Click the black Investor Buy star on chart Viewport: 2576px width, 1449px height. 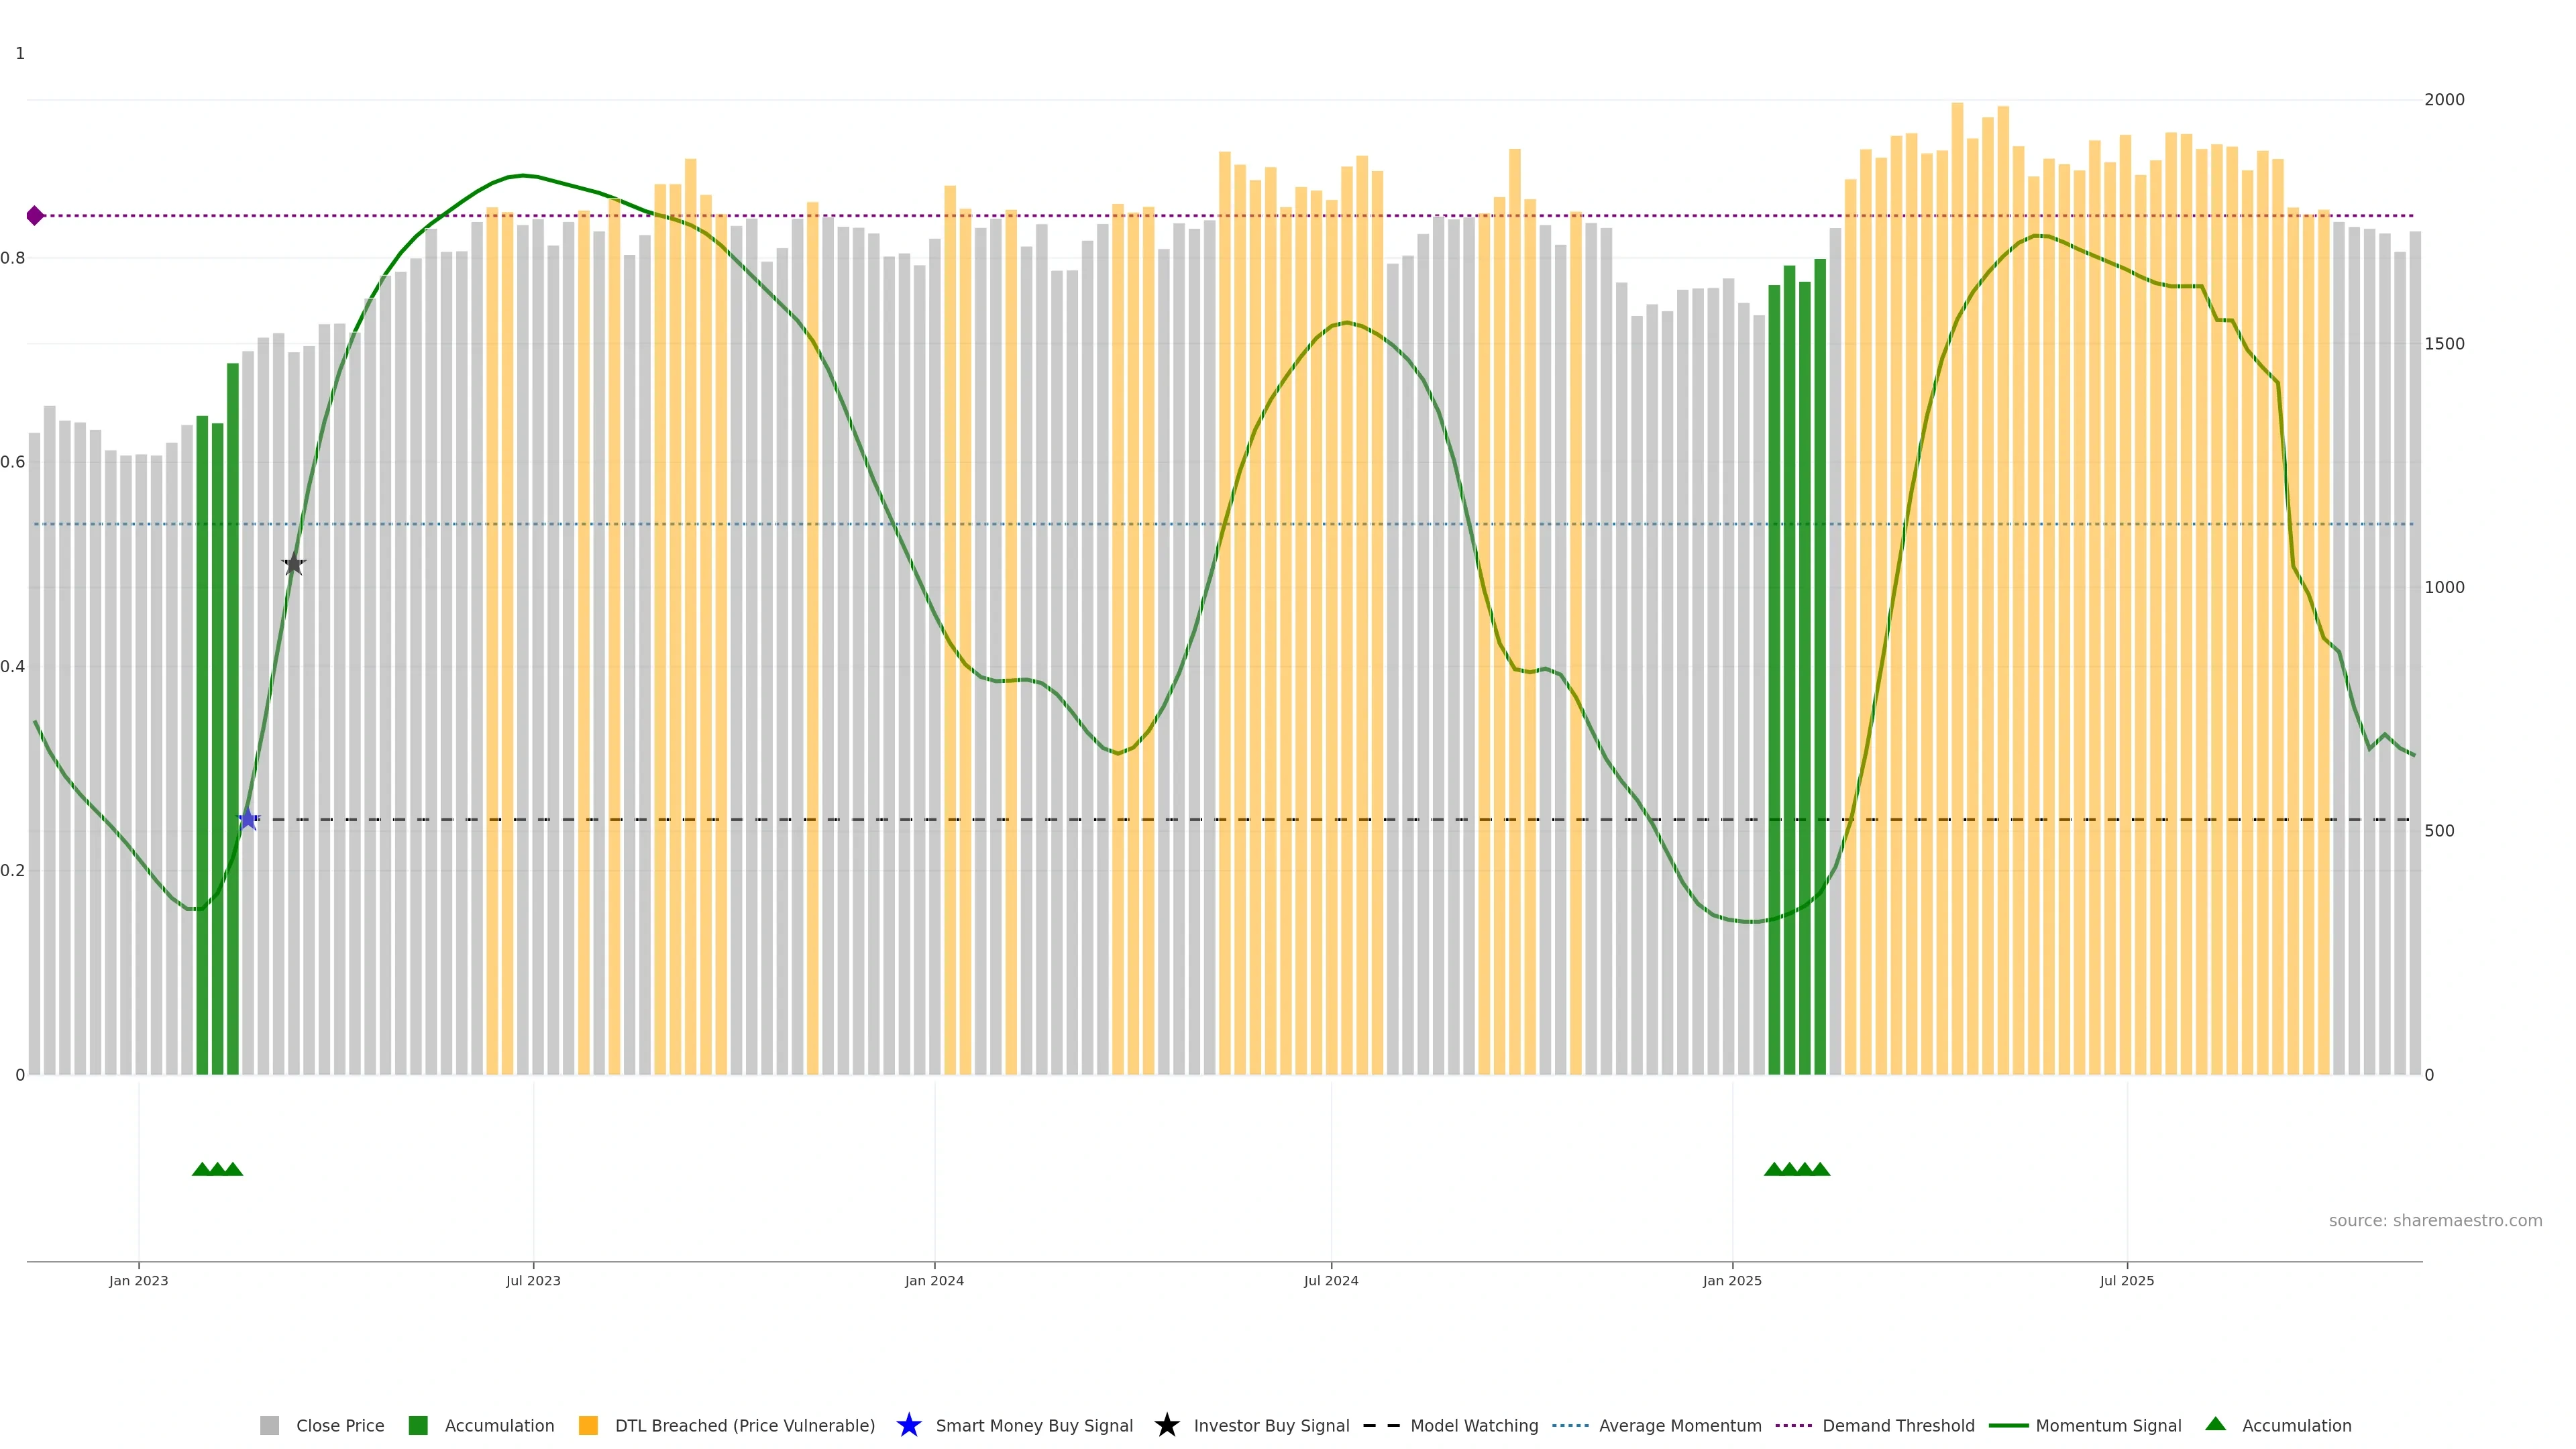[293, 564]
